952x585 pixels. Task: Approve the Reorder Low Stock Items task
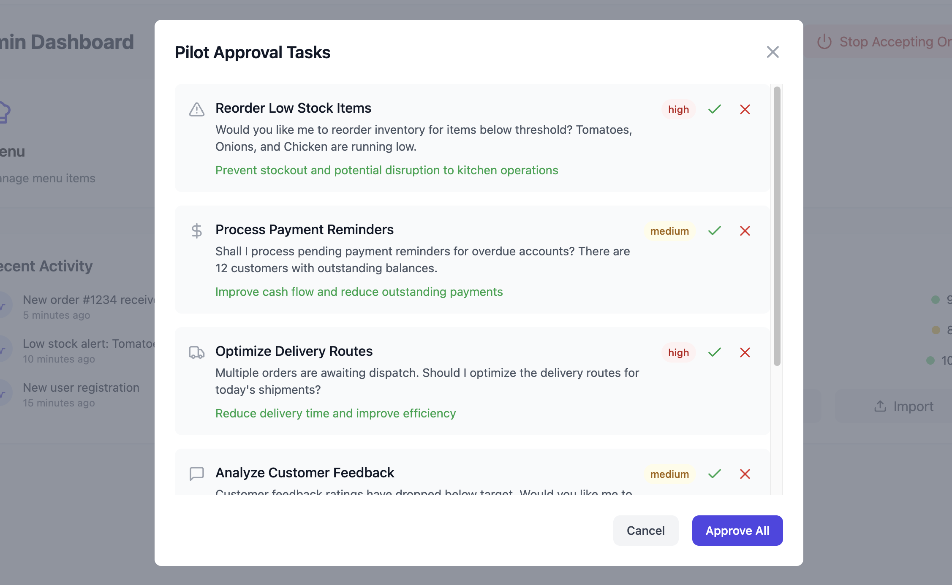715,109
